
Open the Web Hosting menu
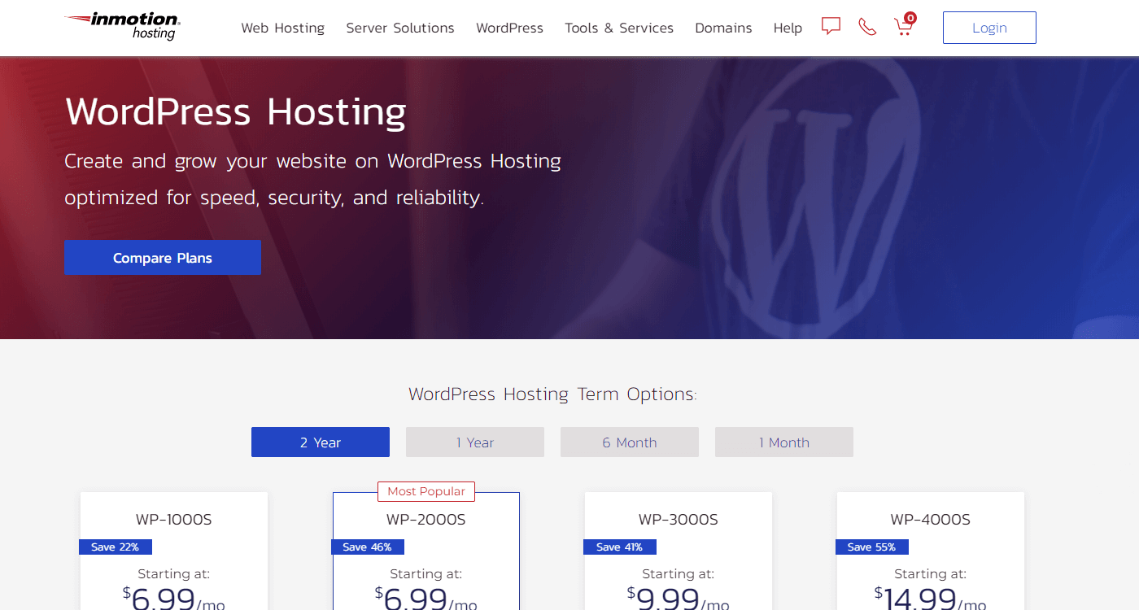pos(282,28)
